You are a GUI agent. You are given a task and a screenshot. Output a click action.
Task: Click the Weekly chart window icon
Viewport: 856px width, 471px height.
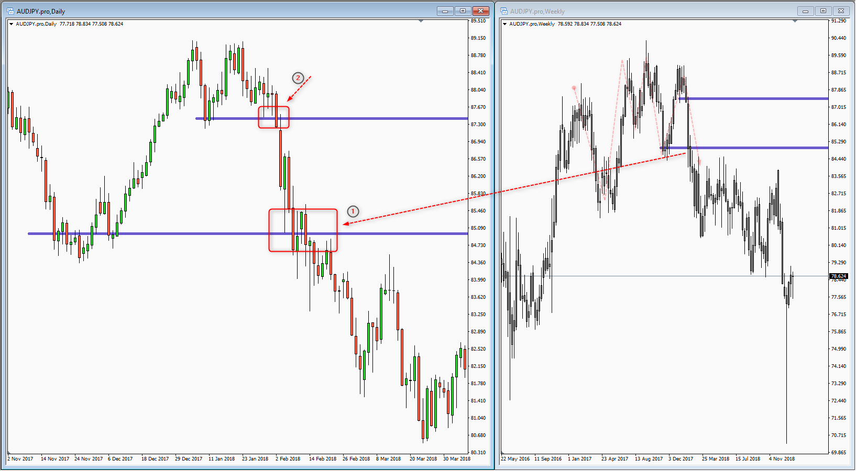click(x=504, y=11)
